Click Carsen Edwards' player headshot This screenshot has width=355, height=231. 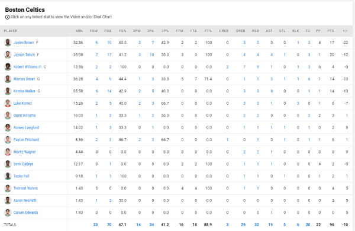[8, 213]
